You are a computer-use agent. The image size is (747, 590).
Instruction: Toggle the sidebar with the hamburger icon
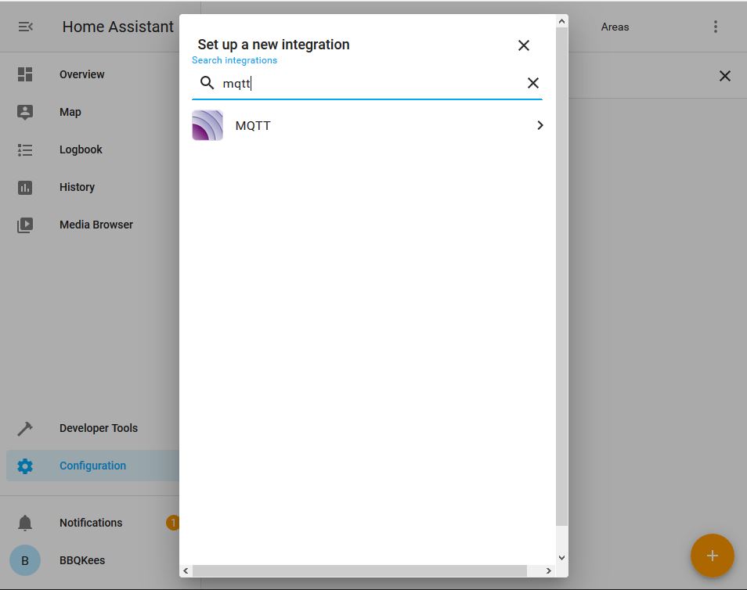click(x=26, y=26)
